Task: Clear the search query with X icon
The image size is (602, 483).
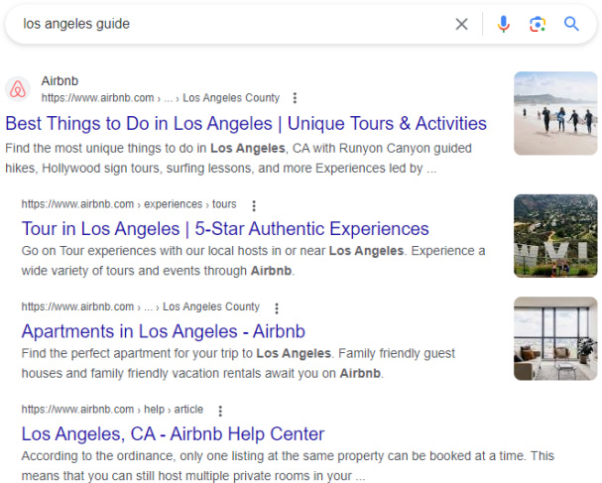Action: pyautogui.click(x=461, y=24)
